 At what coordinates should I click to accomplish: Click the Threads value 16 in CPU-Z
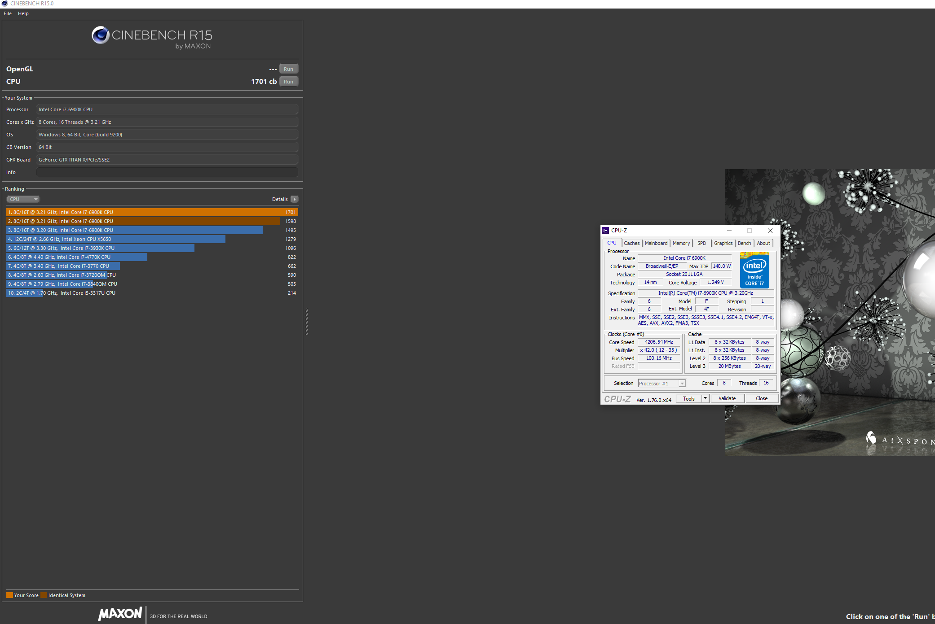coord(766,383)
